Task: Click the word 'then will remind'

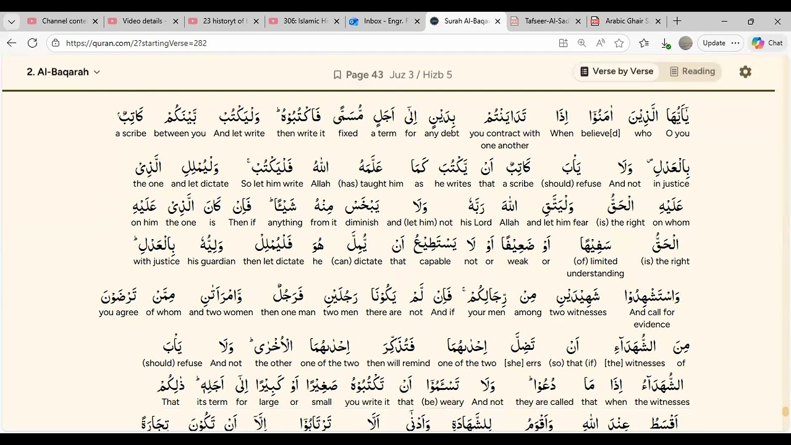Action: click(x=399, y=363)
